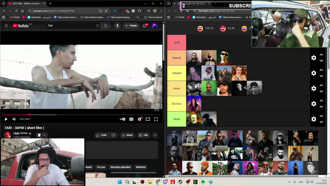Select the Recently uploaded filter chip

pos(120,167)
